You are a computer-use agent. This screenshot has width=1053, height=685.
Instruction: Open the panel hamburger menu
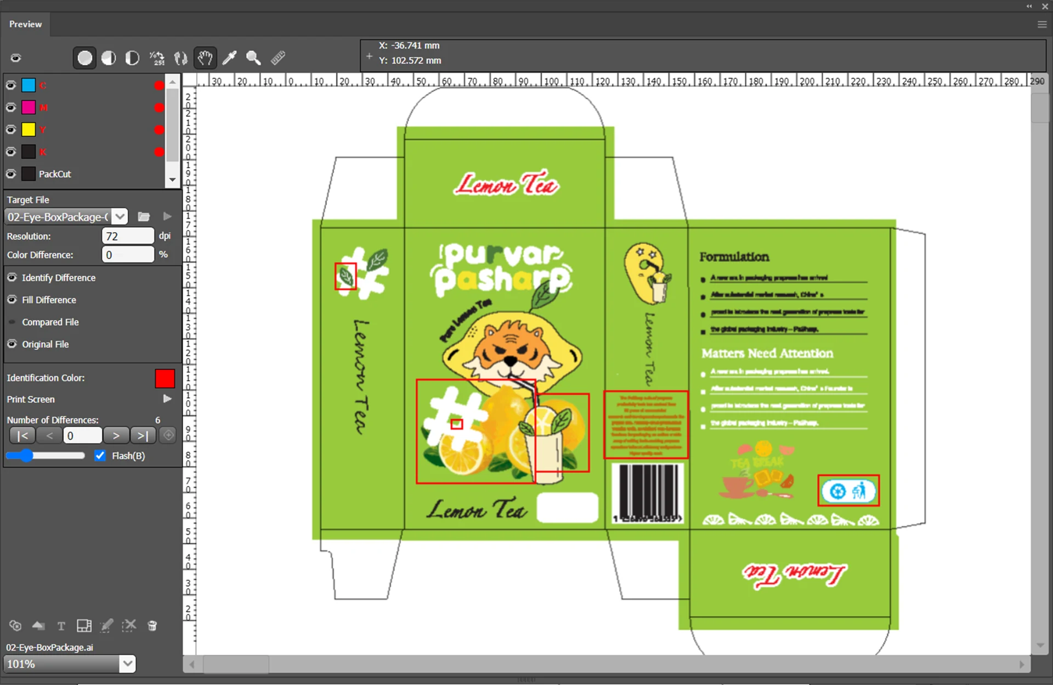coord(1042,24)
